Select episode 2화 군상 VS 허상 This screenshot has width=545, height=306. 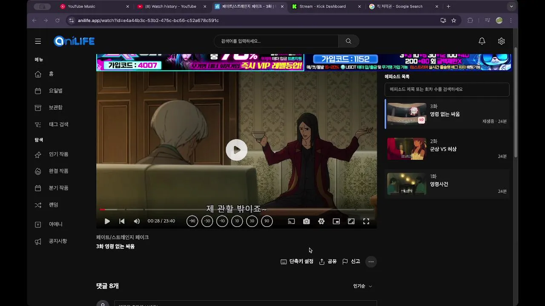(447, 149)
